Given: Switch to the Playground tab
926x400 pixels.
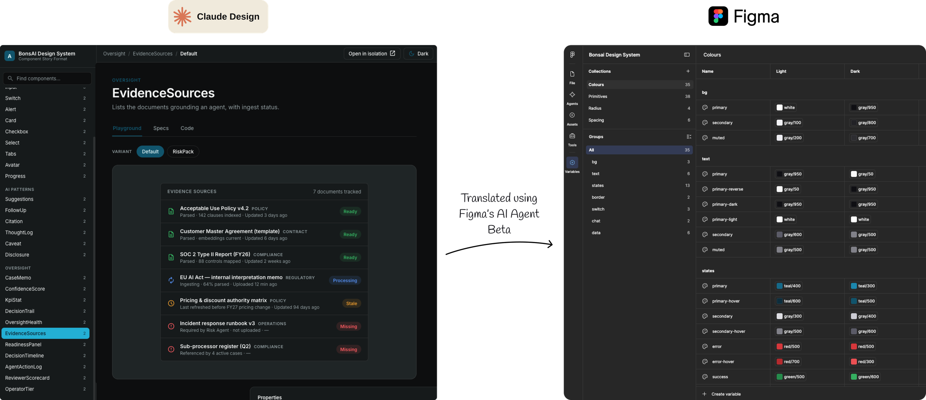Looking at the screenshot, I should 127,128.
